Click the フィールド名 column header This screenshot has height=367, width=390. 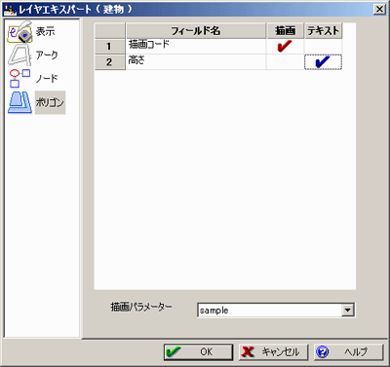[196, 31]
